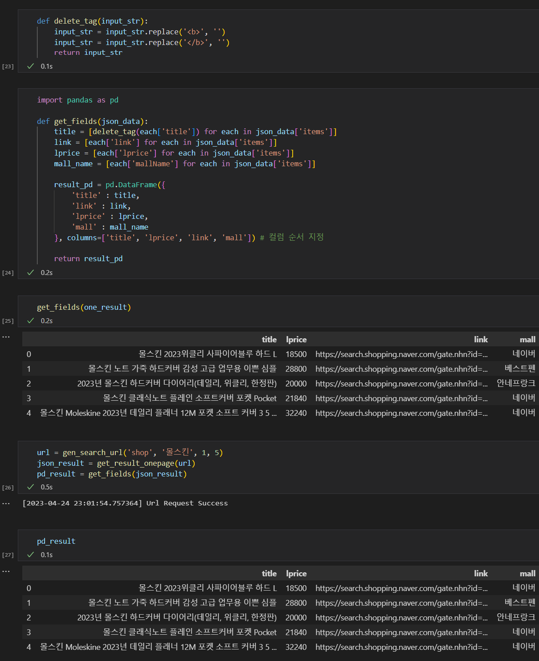This screenshot has height=661, width=539.
Task: Click the '안네프랑크' mall cell in get_fields(one_result) output
Action: 516,383
